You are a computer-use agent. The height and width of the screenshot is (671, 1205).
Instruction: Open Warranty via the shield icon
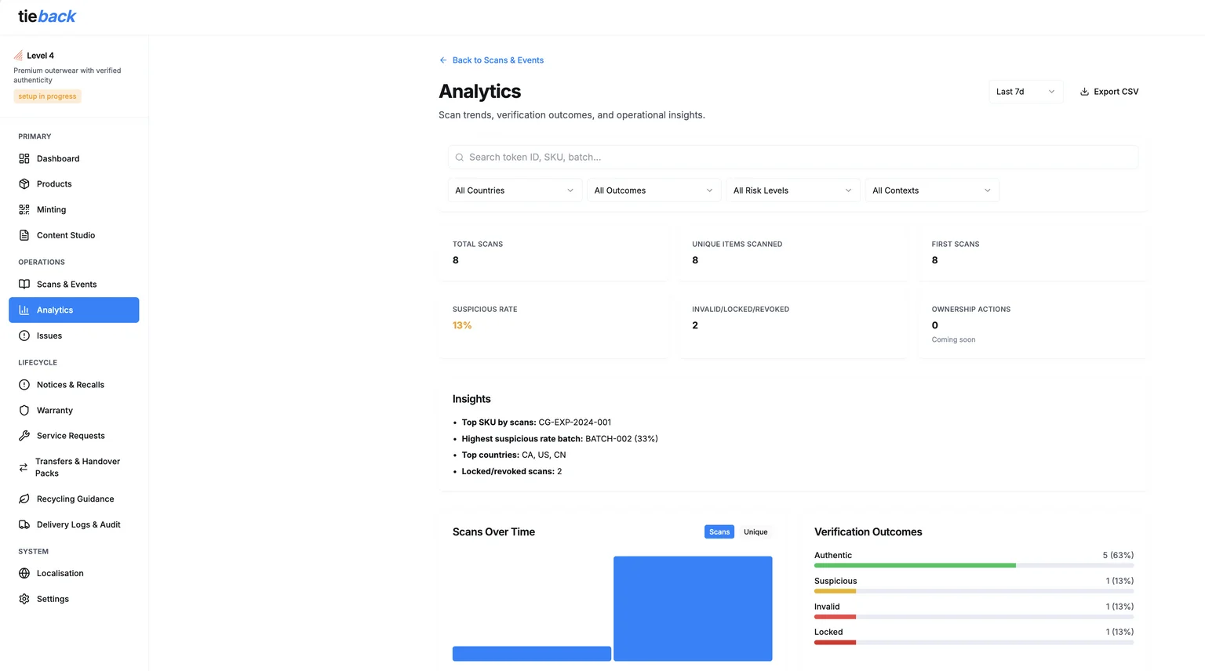24,410
